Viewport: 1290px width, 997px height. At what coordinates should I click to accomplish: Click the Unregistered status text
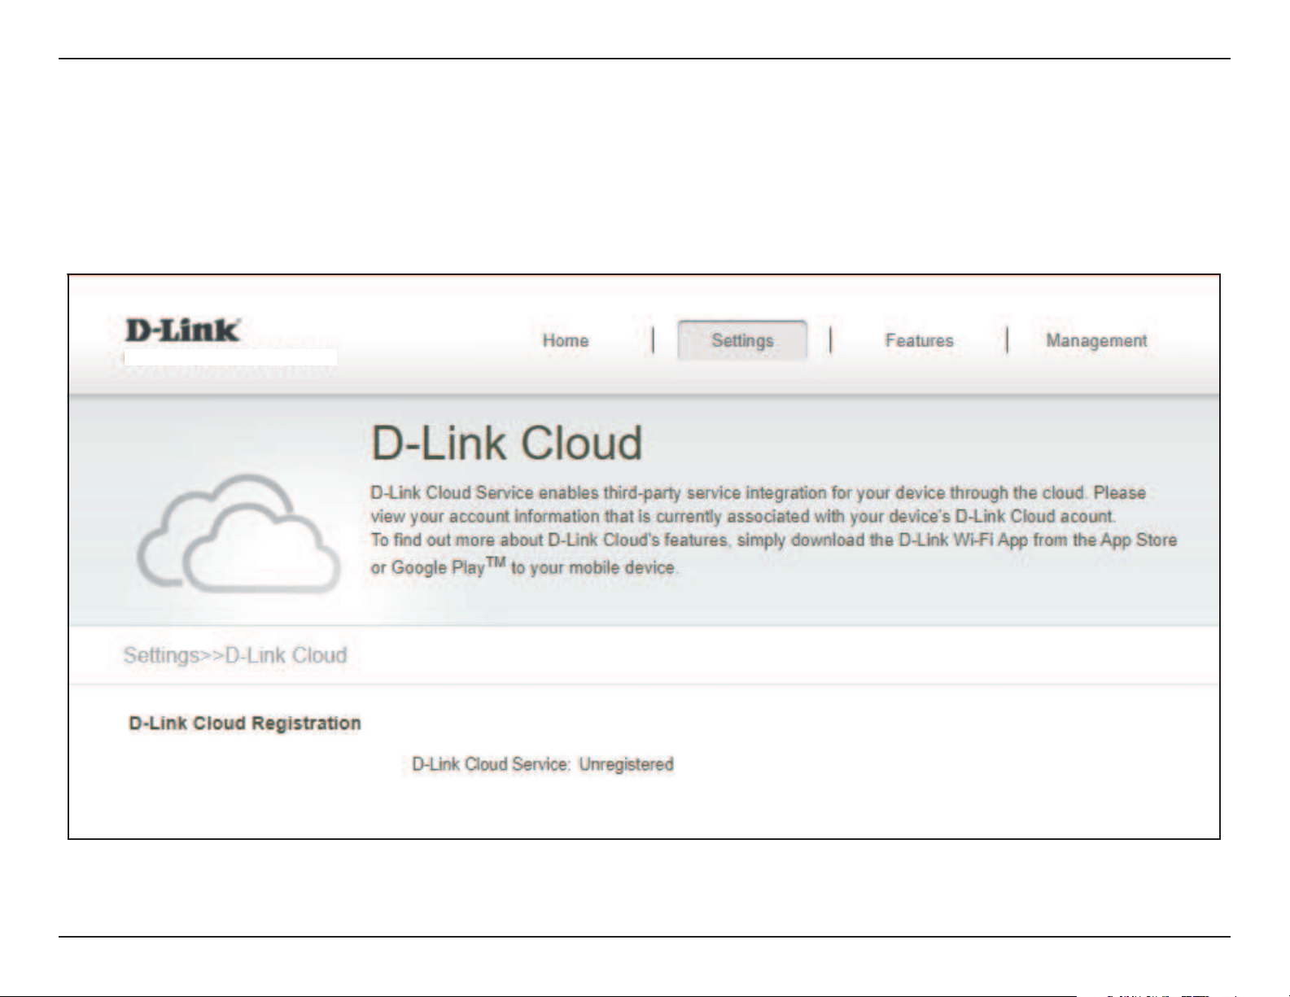click(x=627, y=764)
